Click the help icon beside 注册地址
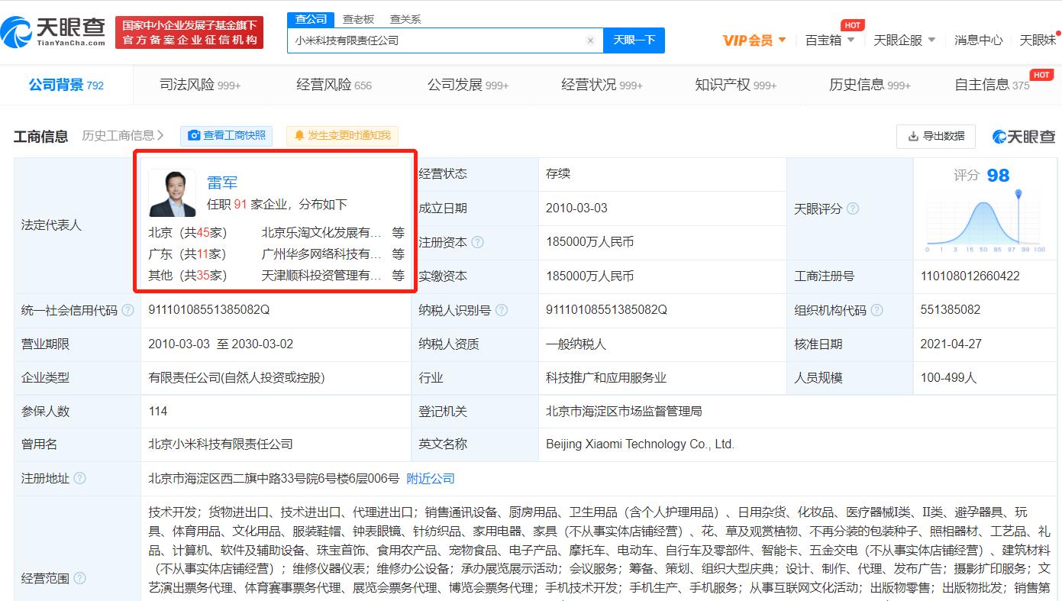This screenshot has width=1062, height=601. [x=79, y=479]
